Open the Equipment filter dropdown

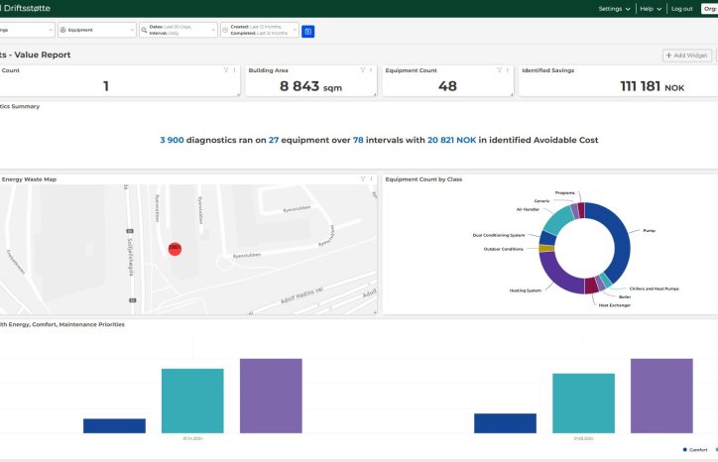click(x=94, y=31)
